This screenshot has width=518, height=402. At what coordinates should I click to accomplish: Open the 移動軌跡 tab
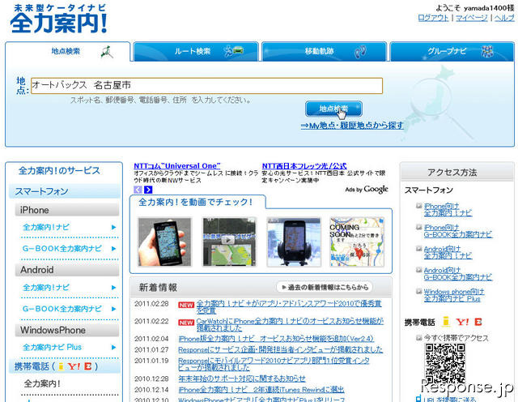pyautogui.click(x=324, y=51)
